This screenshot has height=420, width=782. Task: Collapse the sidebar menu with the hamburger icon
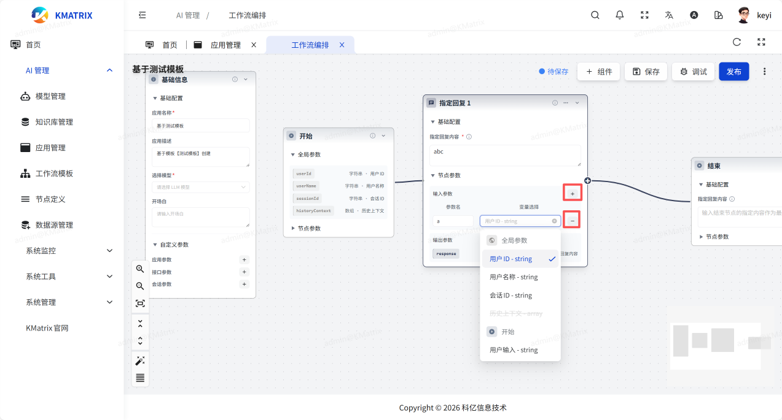coord(143,15)
